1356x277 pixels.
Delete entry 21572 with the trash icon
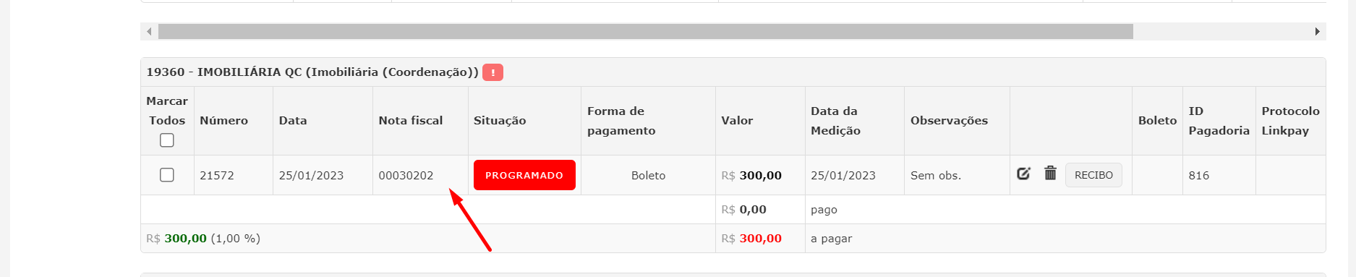pos(1050,173)
